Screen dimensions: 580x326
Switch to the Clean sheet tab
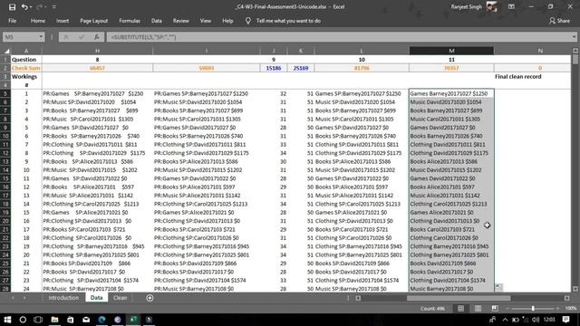120,298
